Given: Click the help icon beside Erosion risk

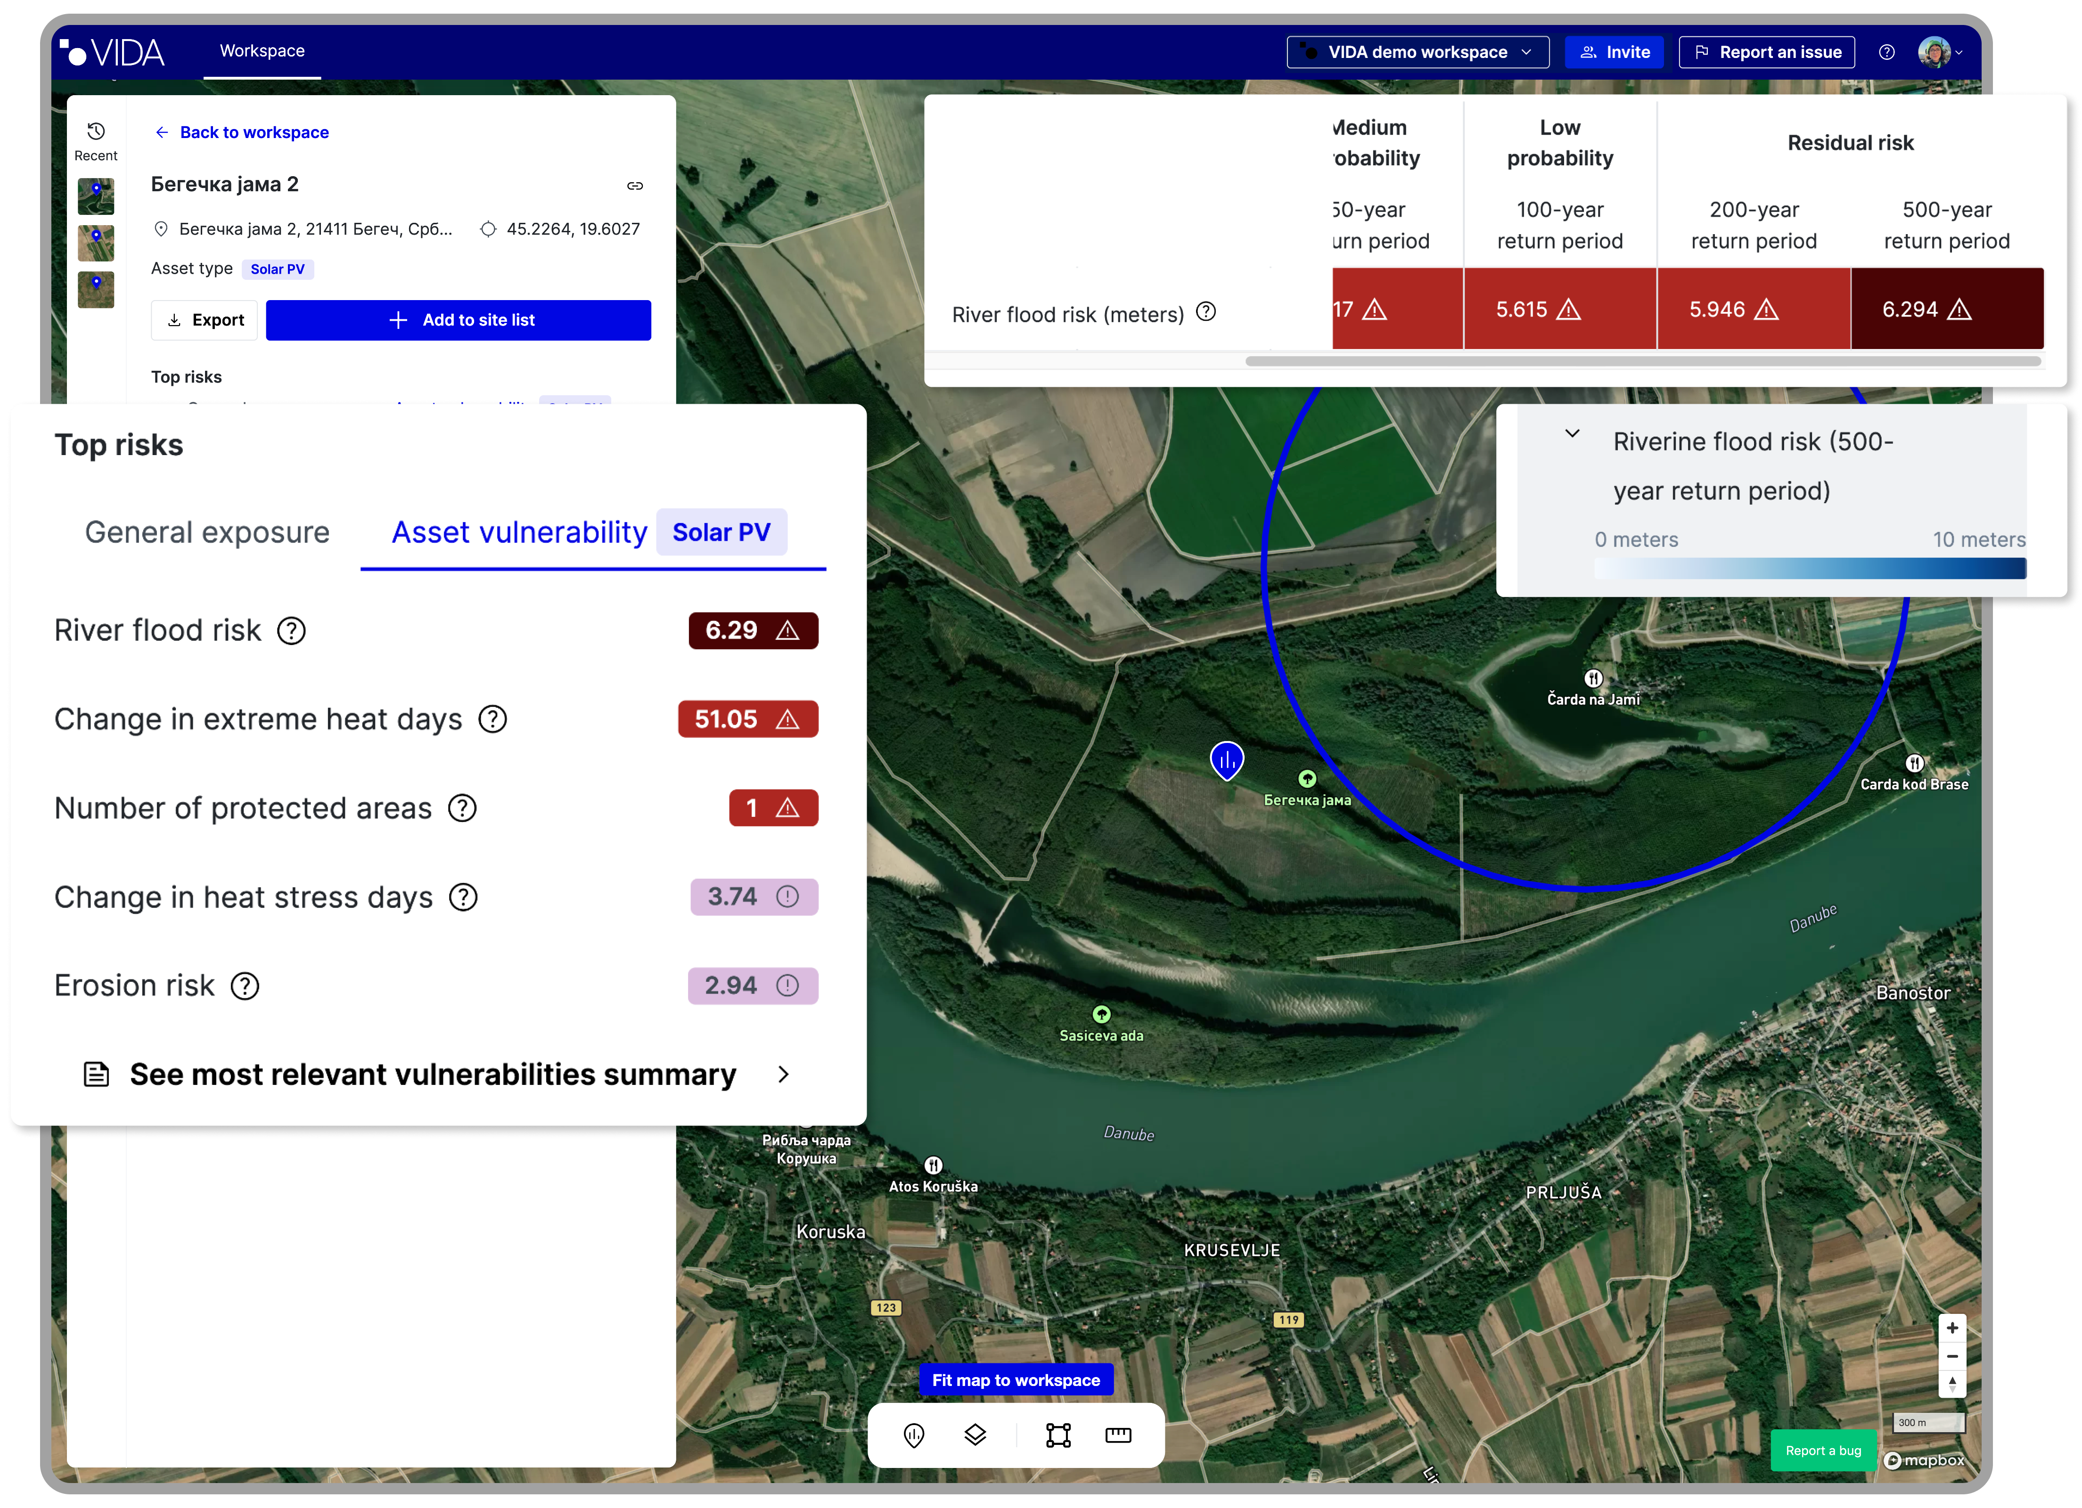Looking at the screenshot, I should click(244, 986).
